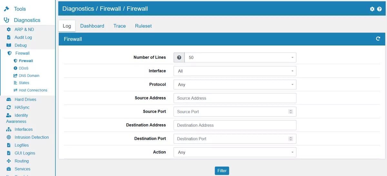Viewport: 387px width, 176px height.
Task: Click the States list icon
Action: tap(15, 83)
